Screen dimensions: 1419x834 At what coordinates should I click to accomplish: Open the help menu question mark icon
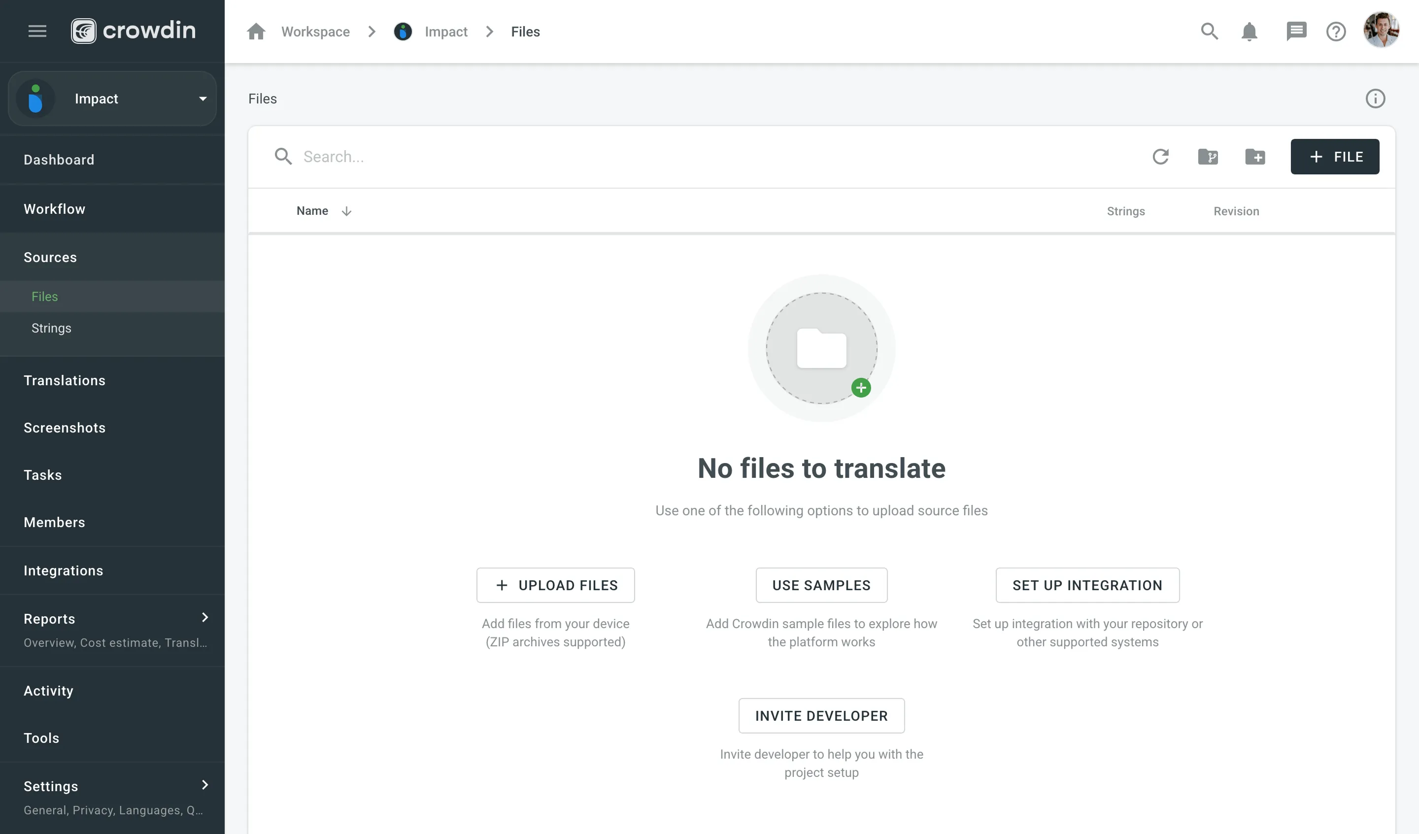1336,32
